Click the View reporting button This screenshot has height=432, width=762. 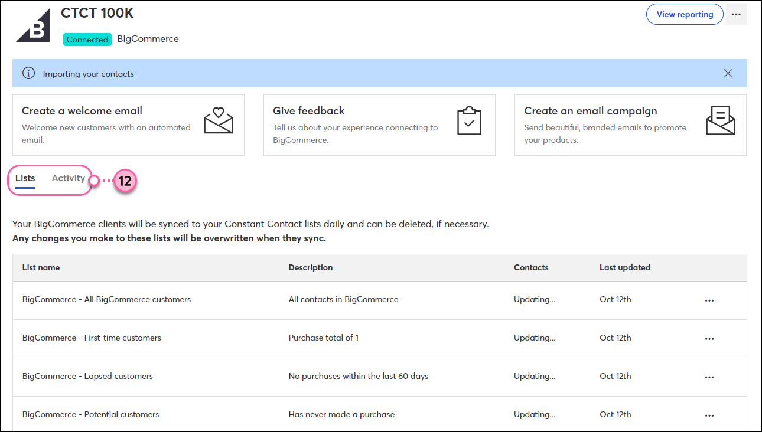pyautogui.click(x=685, y=14)
